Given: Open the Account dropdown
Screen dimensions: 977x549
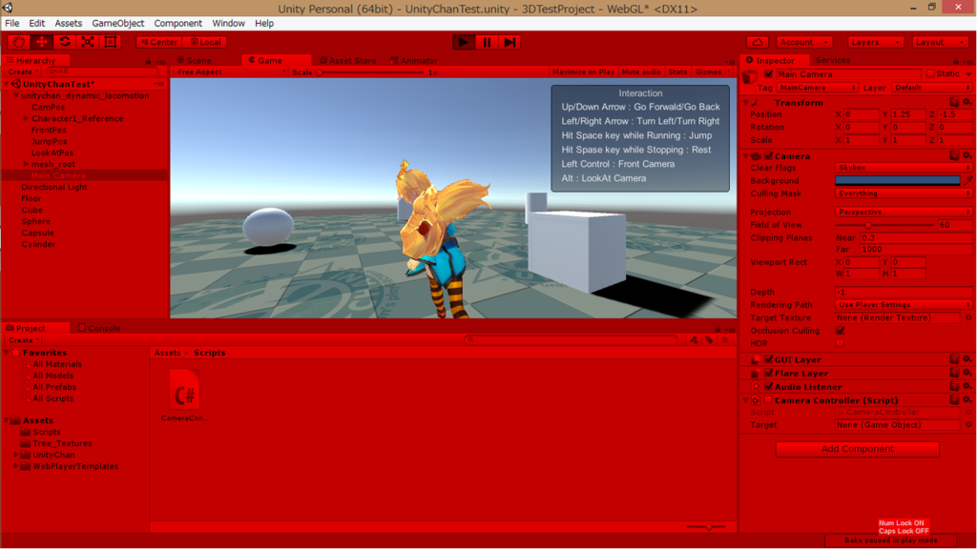Looking at the screenshot, I should 804,42.
